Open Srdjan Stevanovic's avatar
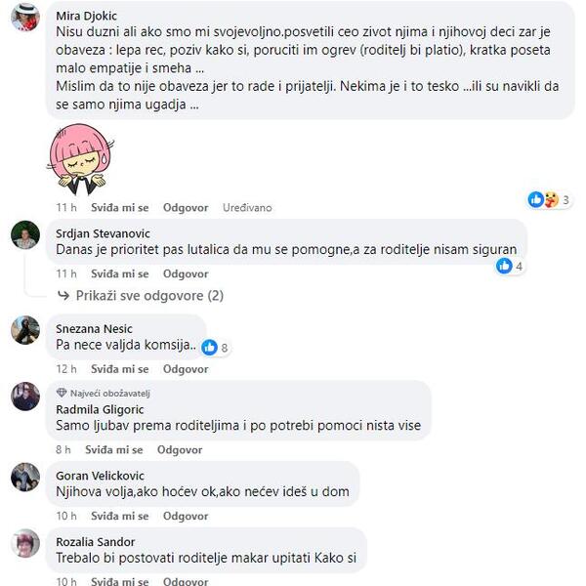Image resolution: width=586 pixels, height=586 pixels. click(25, 235)
